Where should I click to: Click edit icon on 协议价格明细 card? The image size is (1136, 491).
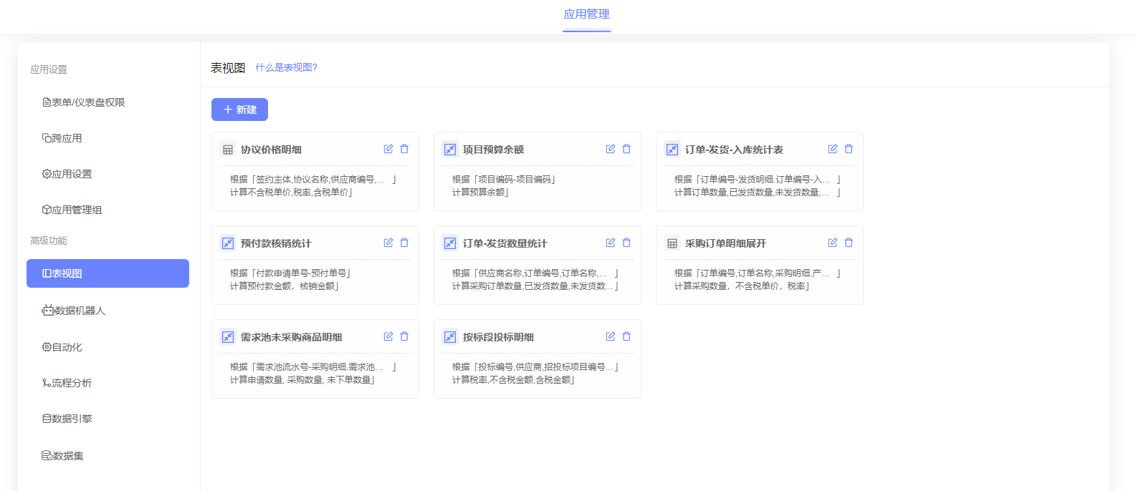pos(388,149)
